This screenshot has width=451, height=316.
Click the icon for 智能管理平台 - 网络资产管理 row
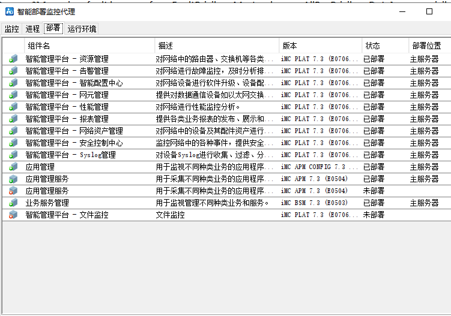13,131
